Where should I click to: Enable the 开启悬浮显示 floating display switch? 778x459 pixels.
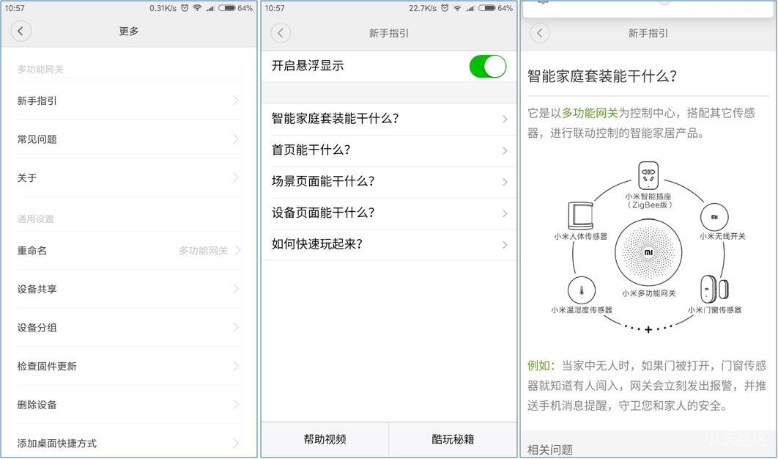(487, 66)
